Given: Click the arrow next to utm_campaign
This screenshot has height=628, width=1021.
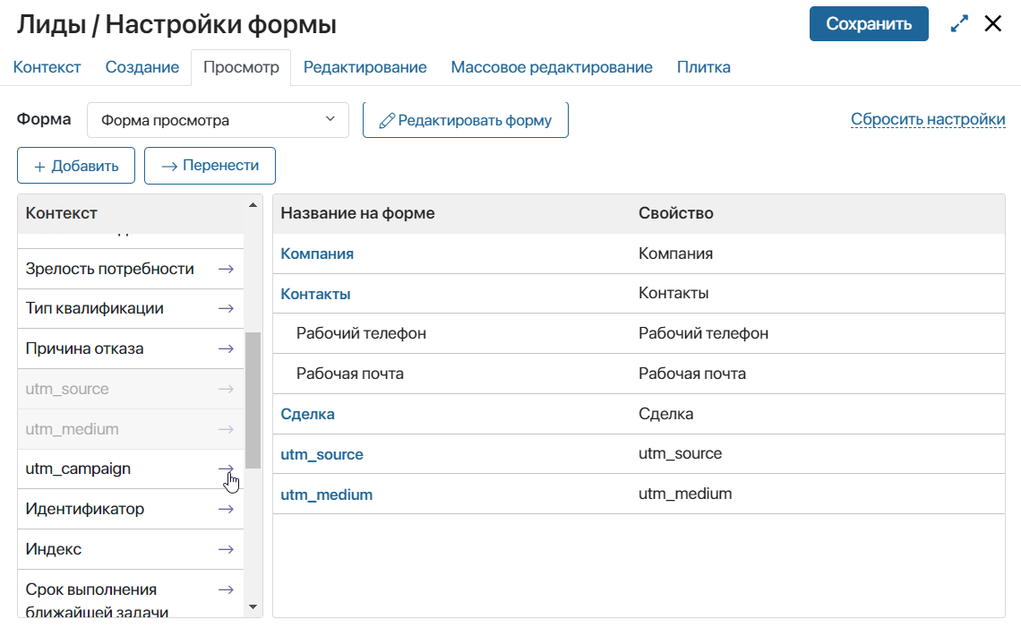Looking at the screenshot, I should pos(226,469).
